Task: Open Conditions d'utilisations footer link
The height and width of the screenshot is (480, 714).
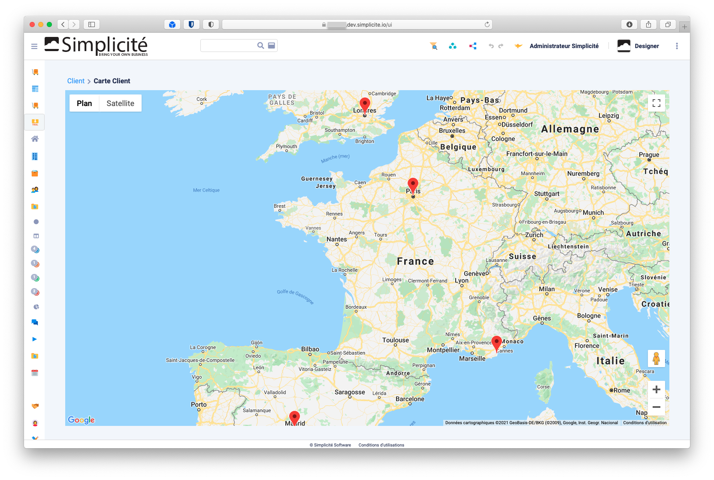Action: point(381,445)
